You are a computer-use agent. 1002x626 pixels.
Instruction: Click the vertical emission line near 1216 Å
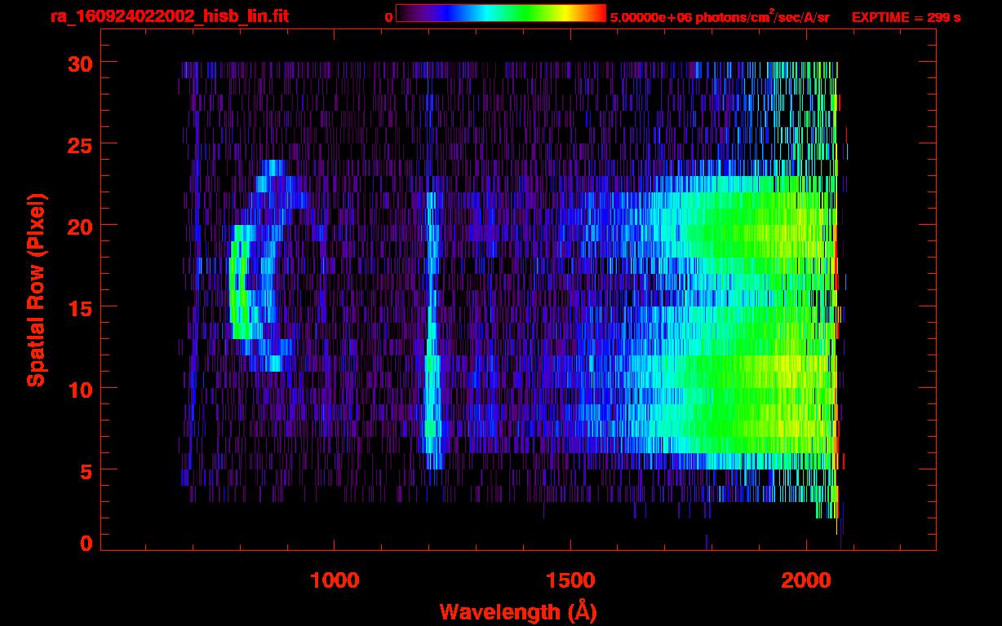432,330
